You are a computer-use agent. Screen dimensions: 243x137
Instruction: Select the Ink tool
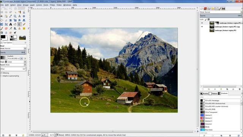(x=15, y=28)
